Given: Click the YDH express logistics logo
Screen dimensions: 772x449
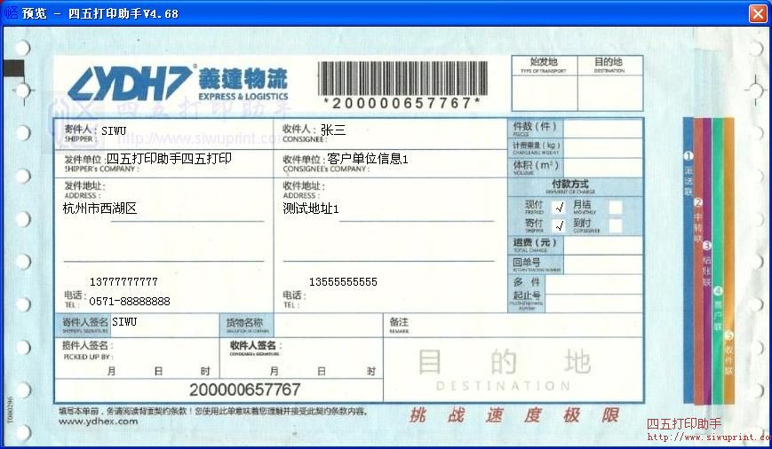Looking at the screenshot, I should click(x=178, y=84).
